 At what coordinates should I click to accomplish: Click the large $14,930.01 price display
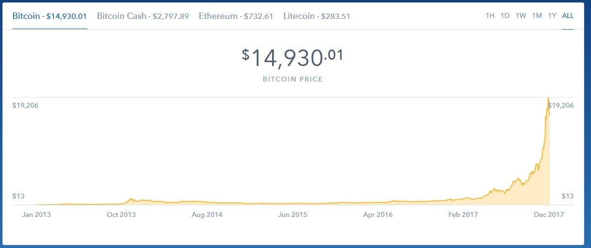(x=293, y=58)
